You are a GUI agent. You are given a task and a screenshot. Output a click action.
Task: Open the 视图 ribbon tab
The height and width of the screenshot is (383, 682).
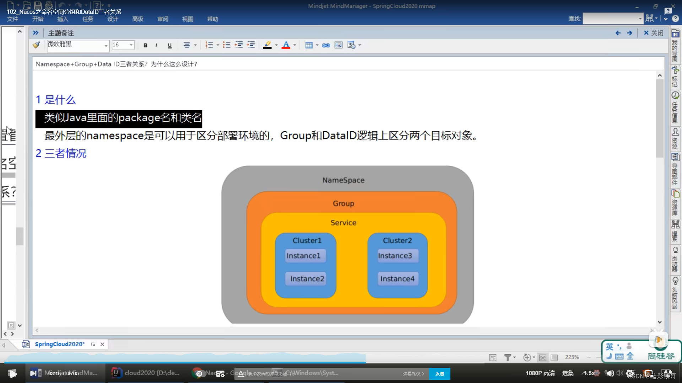click(x=188, y=19)
